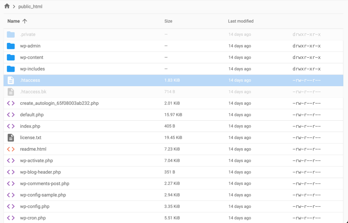This screenshot has height=223, width=348.
Task: Click the document icon next to license.txt
Action: (x=11, y=137)
